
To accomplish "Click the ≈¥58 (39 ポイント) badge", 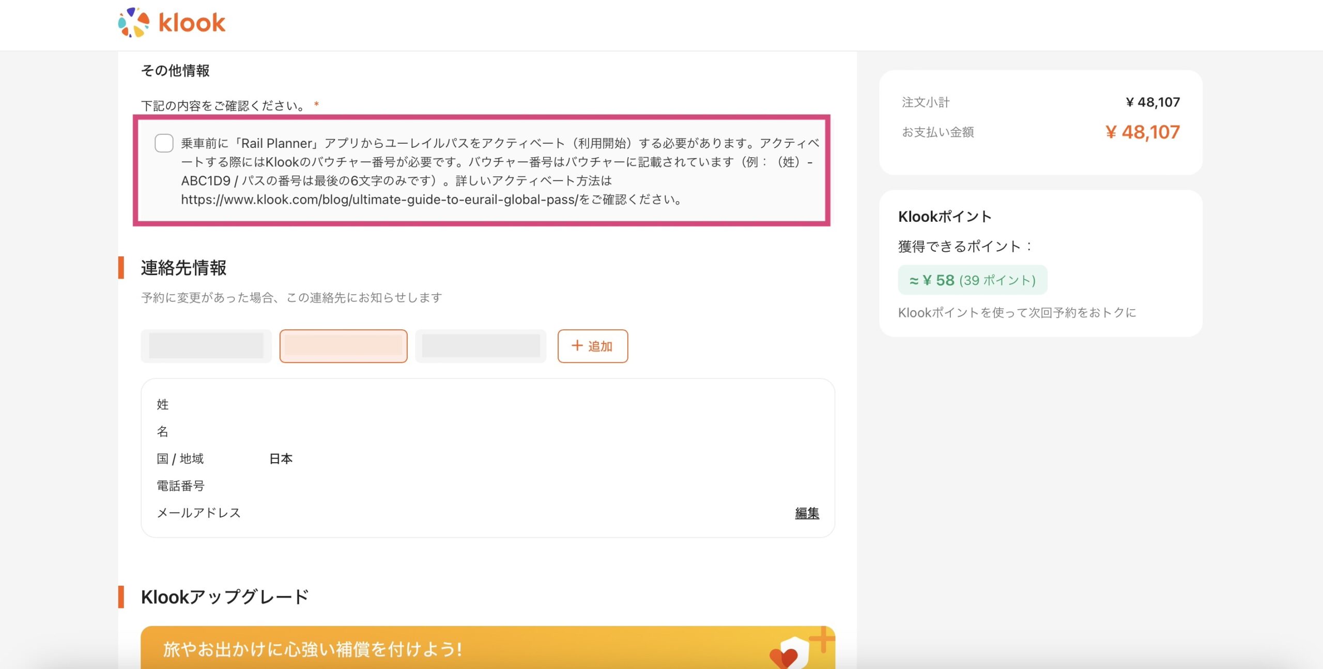I will (x=973, y=280).
